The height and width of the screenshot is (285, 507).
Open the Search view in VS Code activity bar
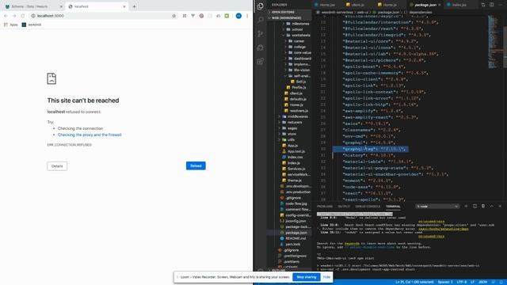click(x=261, y=20)
